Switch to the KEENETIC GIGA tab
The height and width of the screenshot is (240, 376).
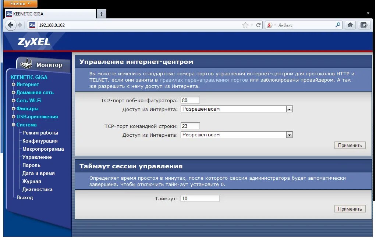(50, 14)
